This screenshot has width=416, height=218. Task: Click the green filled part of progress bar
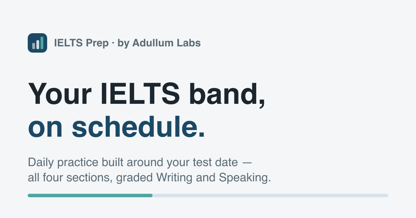coord(90,196)
